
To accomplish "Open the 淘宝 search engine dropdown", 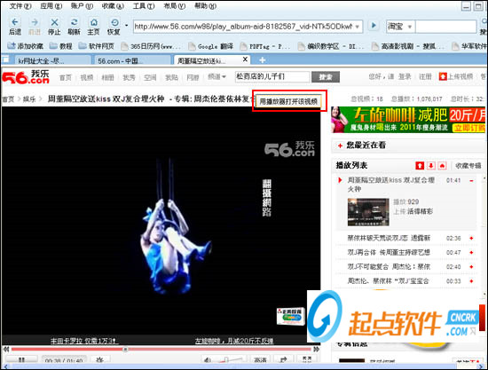I will click(410, 27).
